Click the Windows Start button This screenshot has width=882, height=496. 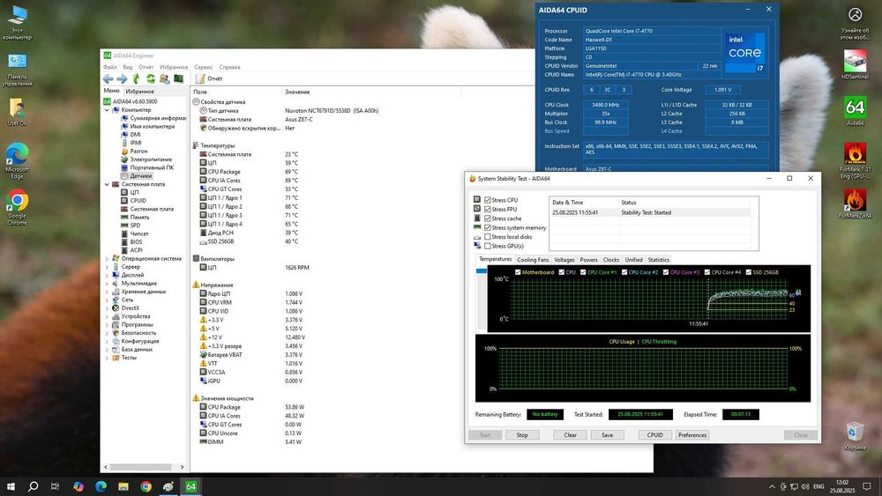(10, 486)
